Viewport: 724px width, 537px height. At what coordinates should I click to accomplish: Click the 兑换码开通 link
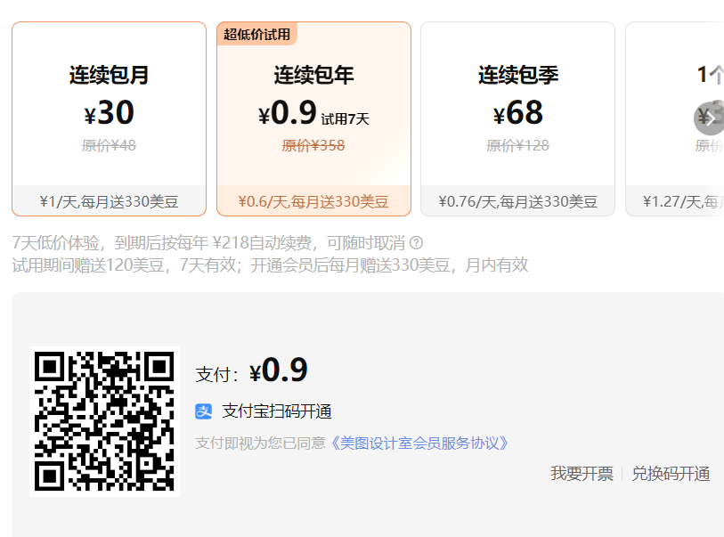point(671,474)
